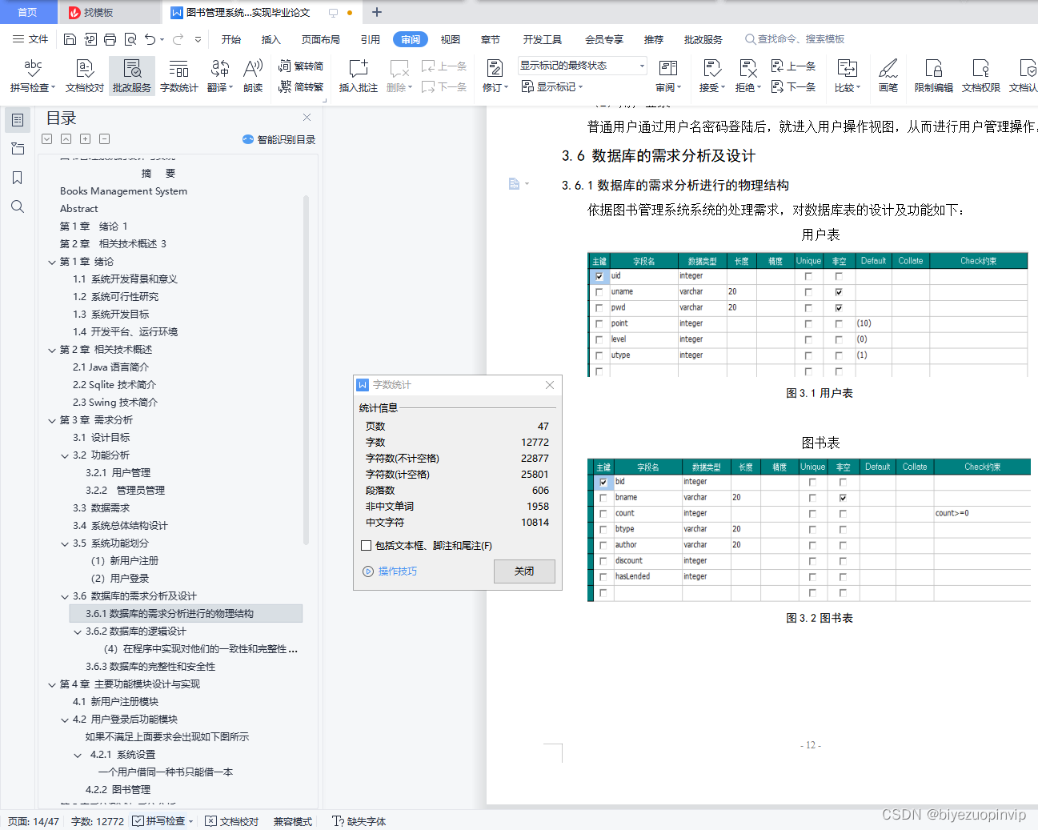Collapse 3.2 功能分析 in outline
1038x830 pixels.
pos(65,455)
